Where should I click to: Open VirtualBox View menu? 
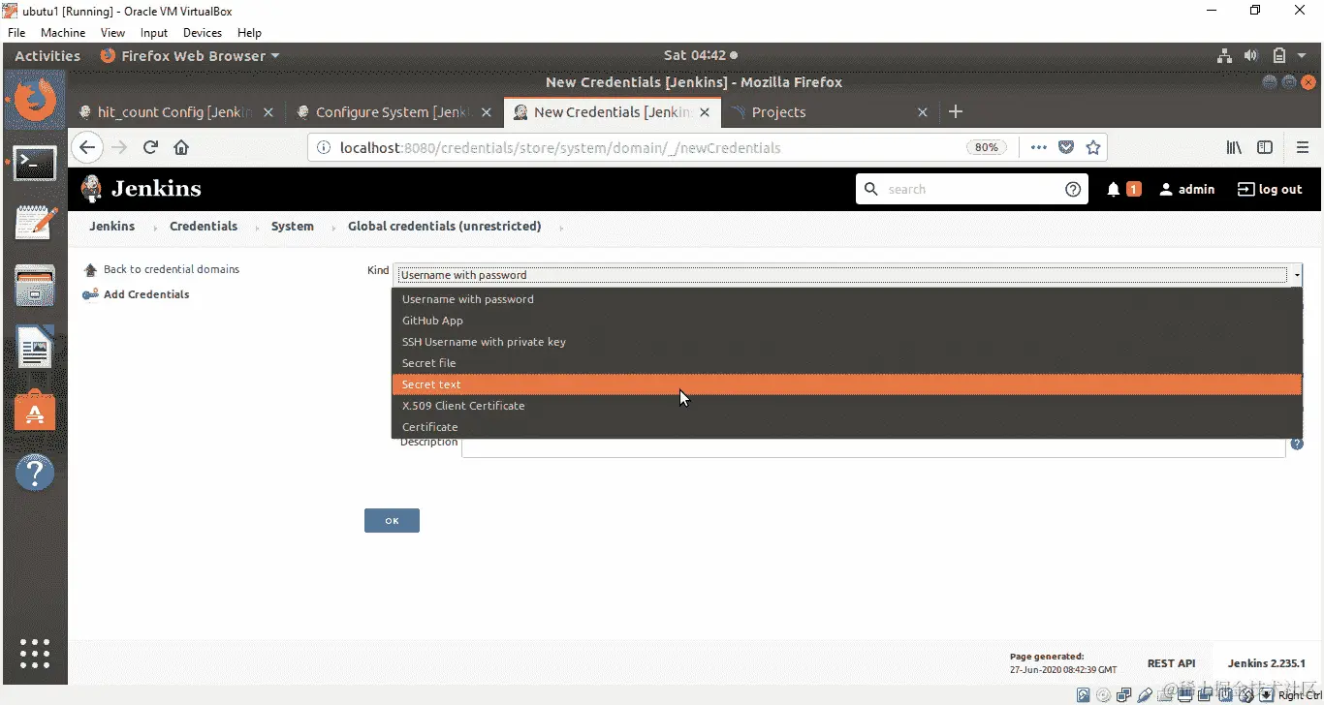(112, 33)
